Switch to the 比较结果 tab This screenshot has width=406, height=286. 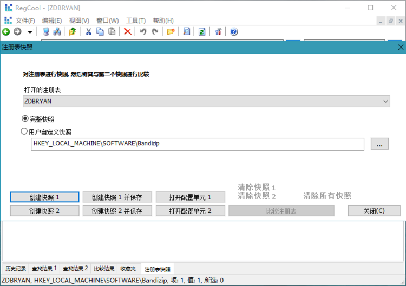click(x=104, y=269)
